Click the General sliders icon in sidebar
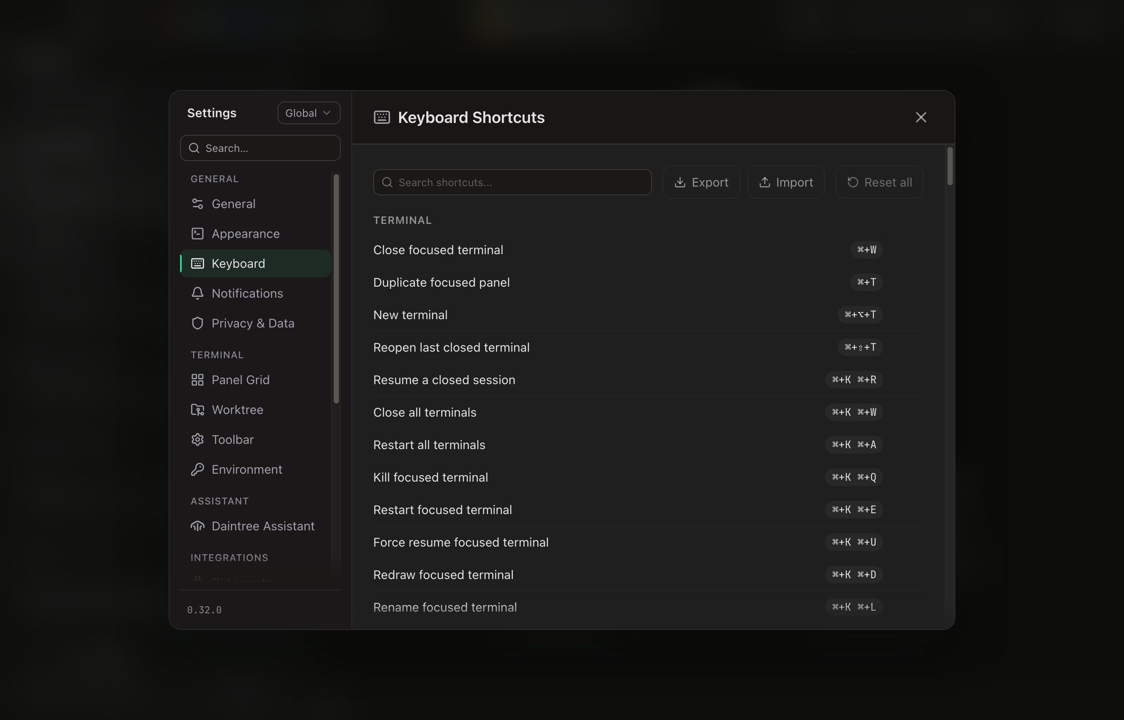The width and height of the screenshot is (1124, 720). coord(197,204)
